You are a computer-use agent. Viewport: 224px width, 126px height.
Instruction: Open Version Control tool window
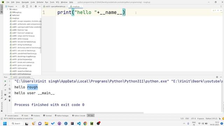coord(12,115)
